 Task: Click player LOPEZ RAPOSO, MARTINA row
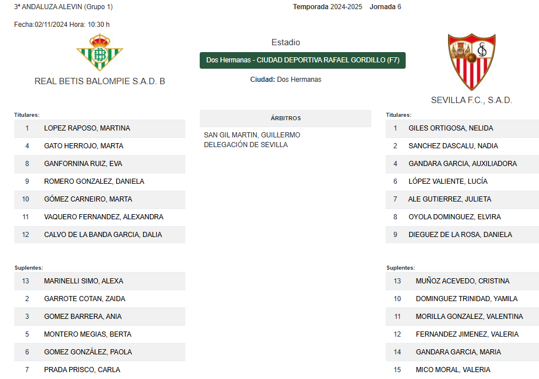(x=100, y=129)
